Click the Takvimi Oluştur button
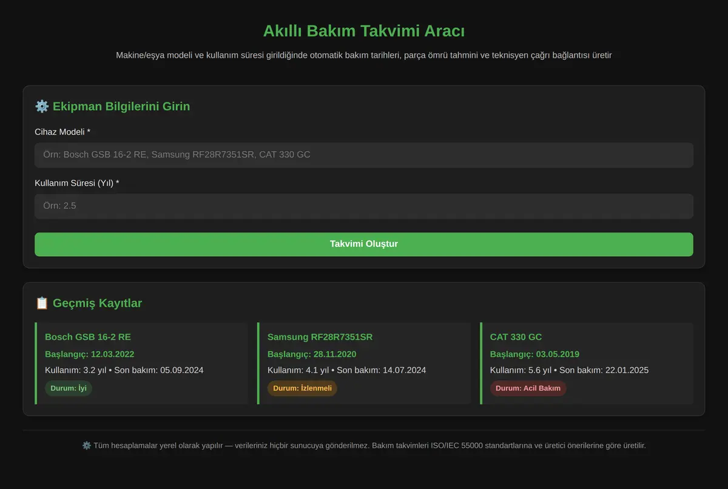The height and width of the screenshot is (489, 728). tap(364, 244)
